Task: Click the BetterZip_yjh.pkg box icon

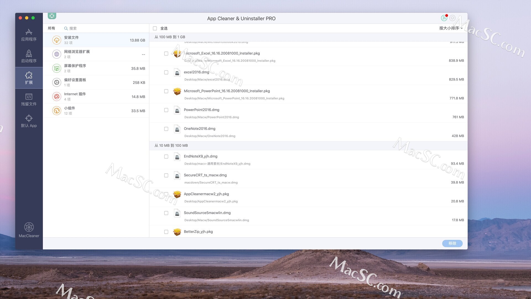Action: 177,232
